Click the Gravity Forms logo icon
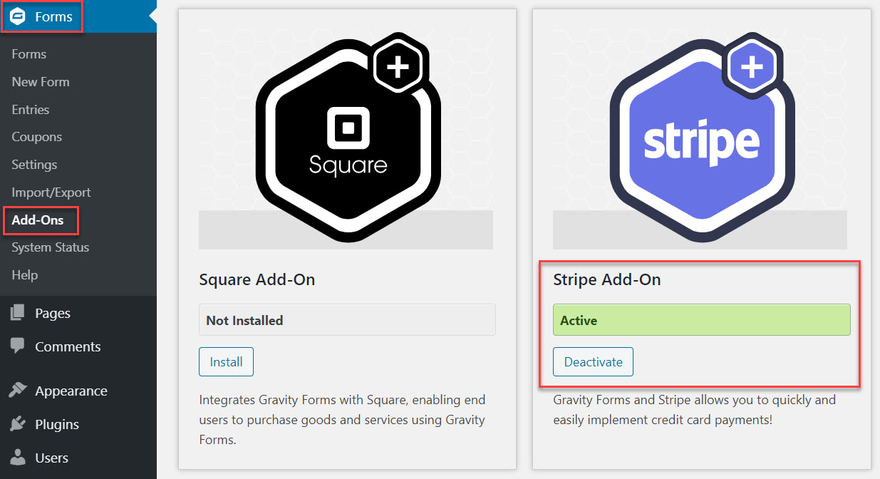This screenshot has width=880, height=479. [18, 16]
